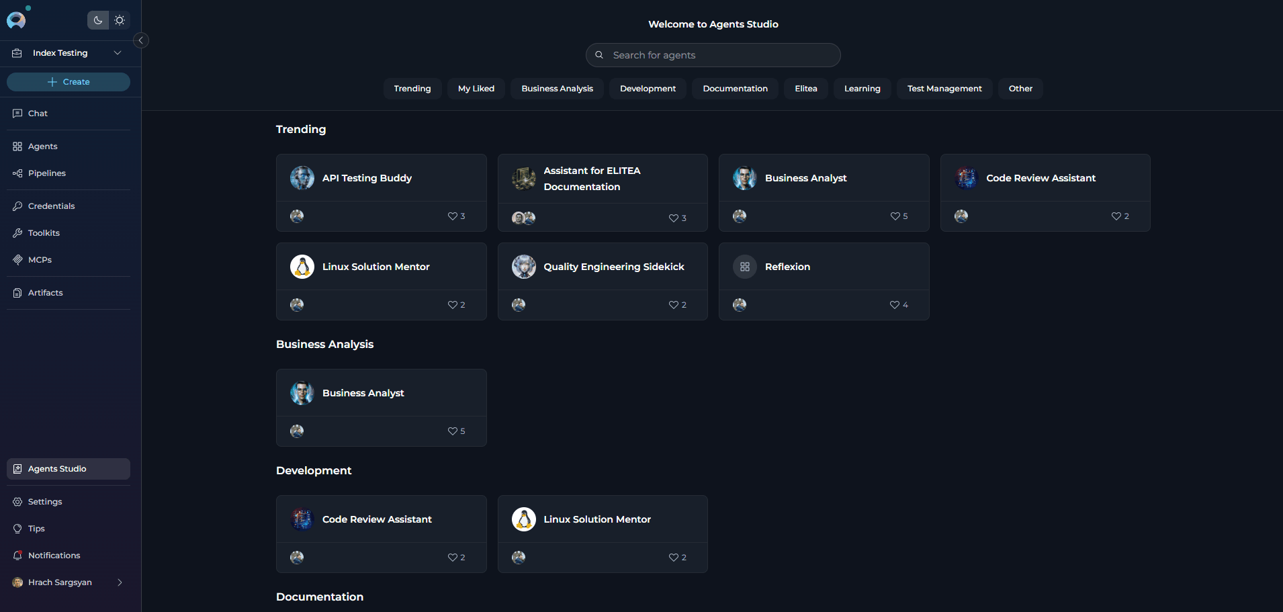Open the Chat section
1283x612 pixels.
(x=38, y=113)
